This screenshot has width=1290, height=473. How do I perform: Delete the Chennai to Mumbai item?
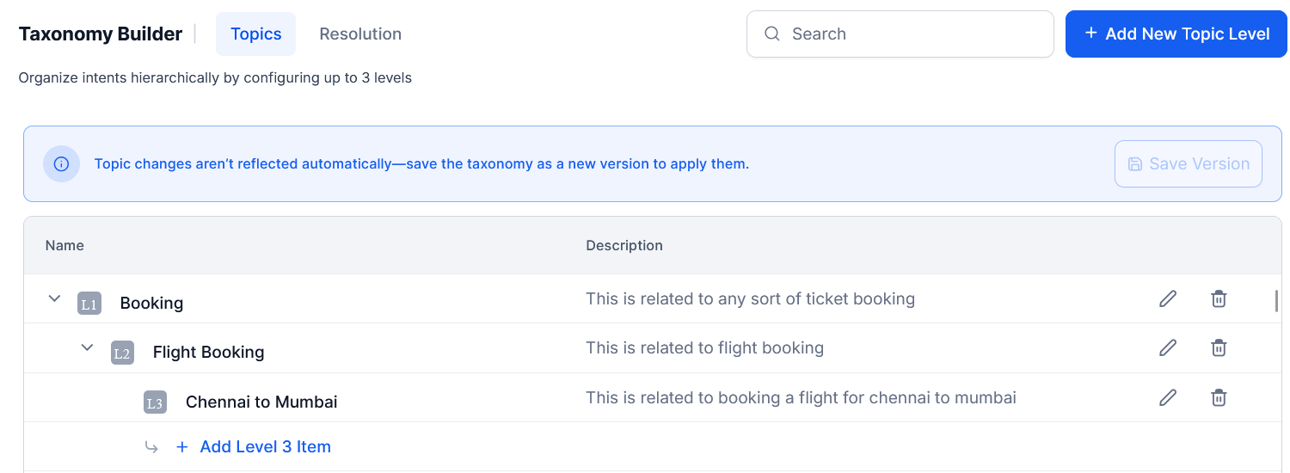[x=1219, y=397]
